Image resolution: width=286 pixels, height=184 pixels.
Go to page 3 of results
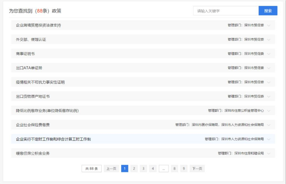pyautogui.click(x=143, y=169)
